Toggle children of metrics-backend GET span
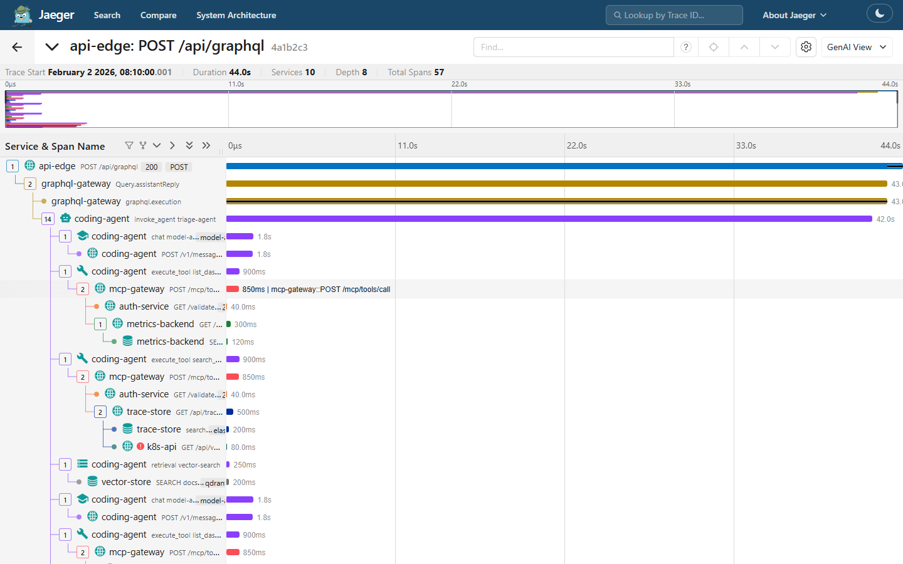The image size is (903, 564). (x=100, y=324)
